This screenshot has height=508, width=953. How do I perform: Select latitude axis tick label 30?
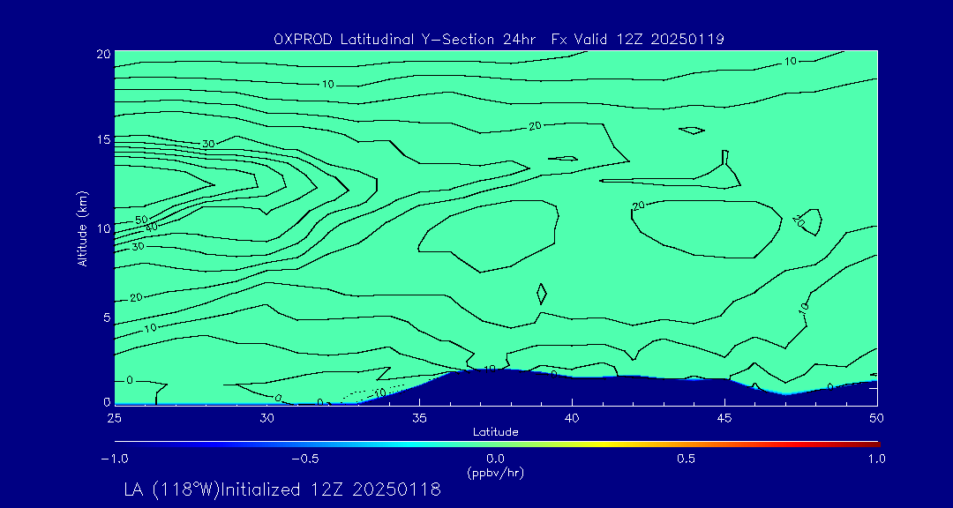[266, 419]
